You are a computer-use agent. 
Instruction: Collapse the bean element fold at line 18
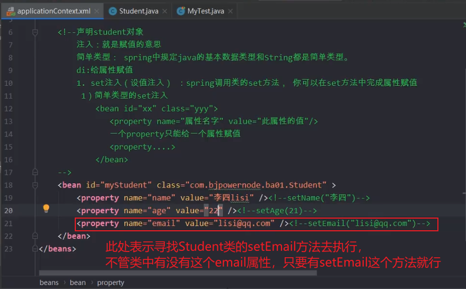(35, 185)
